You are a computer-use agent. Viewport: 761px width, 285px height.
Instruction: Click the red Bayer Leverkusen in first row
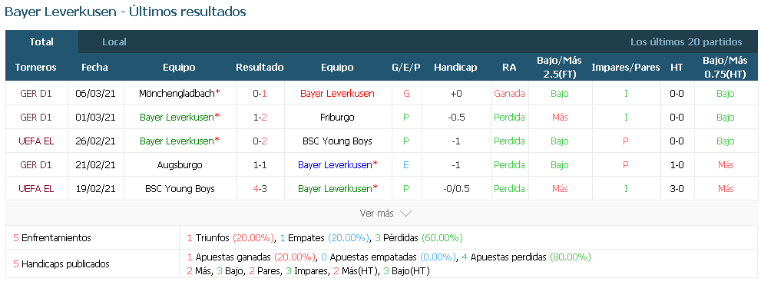click(x=337, y=93)
